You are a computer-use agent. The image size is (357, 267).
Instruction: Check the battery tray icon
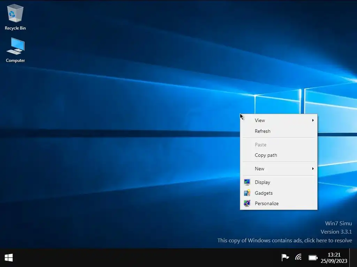(x=313, y=258)
